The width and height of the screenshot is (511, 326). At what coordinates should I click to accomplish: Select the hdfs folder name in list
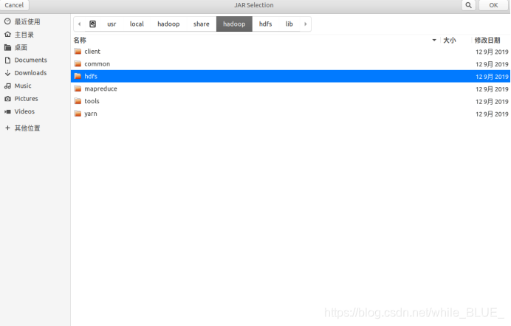[x=91, y=76]
